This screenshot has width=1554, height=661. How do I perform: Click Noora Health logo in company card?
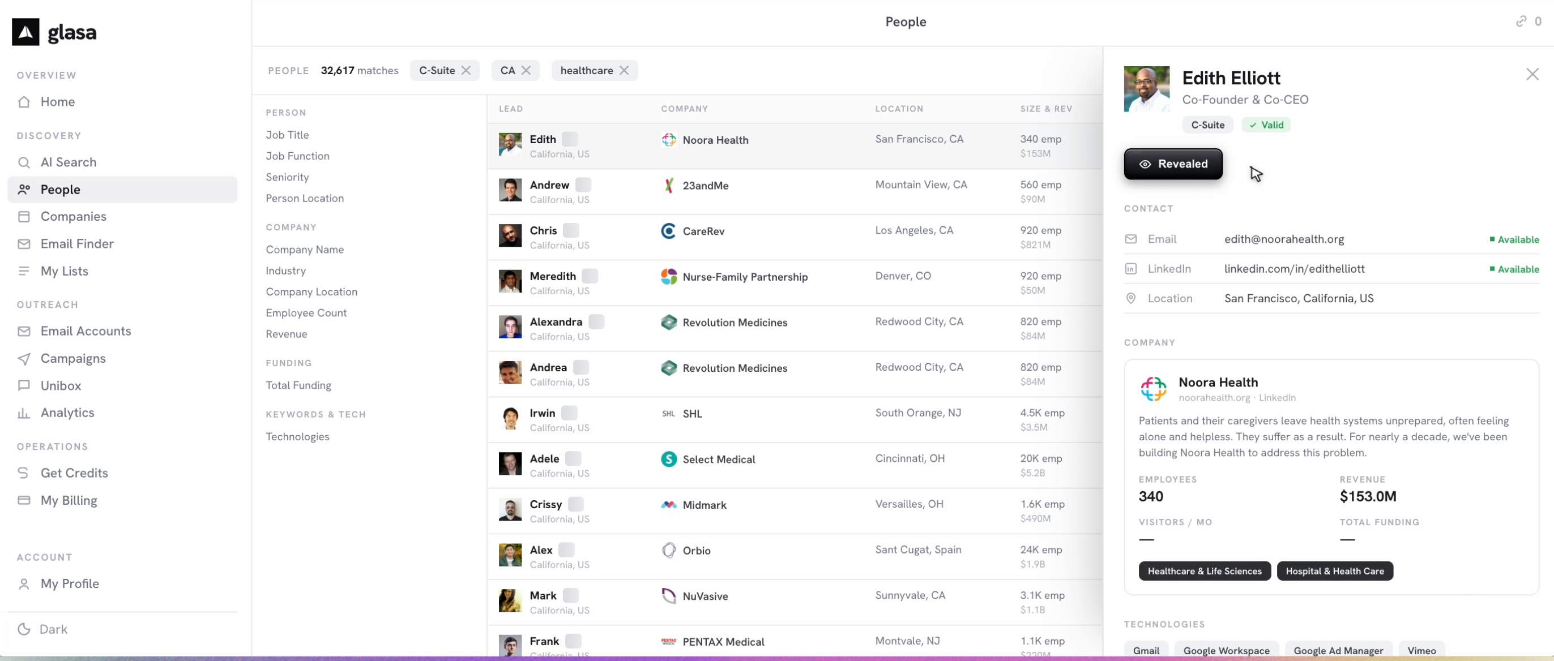(1154, 389)
